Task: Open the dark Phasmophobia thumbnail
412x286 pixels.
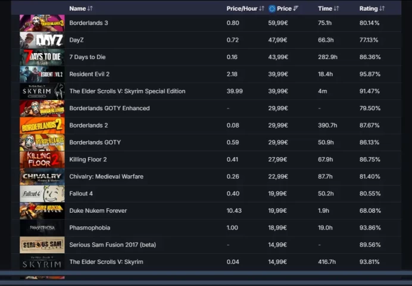Action: (x=42, y=228)
